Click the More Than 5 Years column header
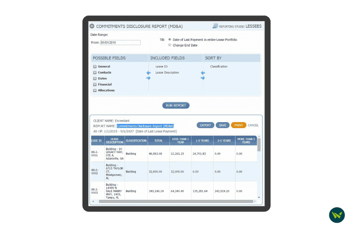Viewport: 353px width, 227px height. click(246, 141)
